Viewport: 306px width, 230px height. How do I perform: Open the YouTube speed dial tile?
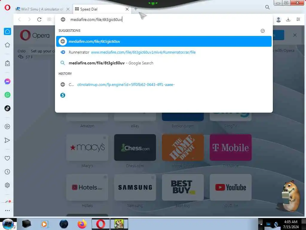(231, 187)
